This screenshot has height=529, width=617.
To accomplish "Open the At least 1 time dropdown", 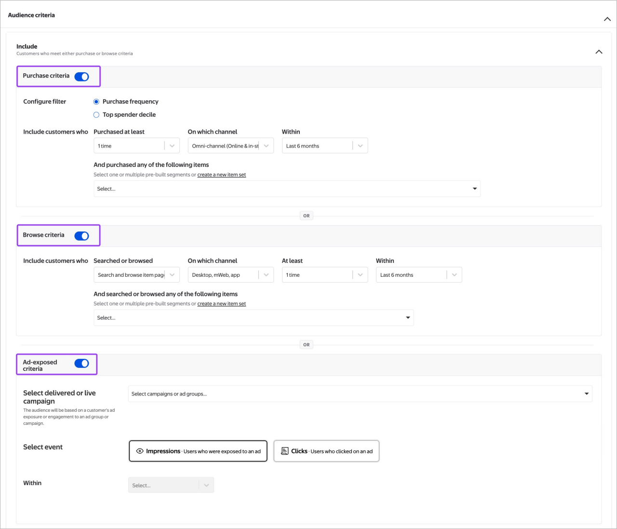I will pos(325,275).
